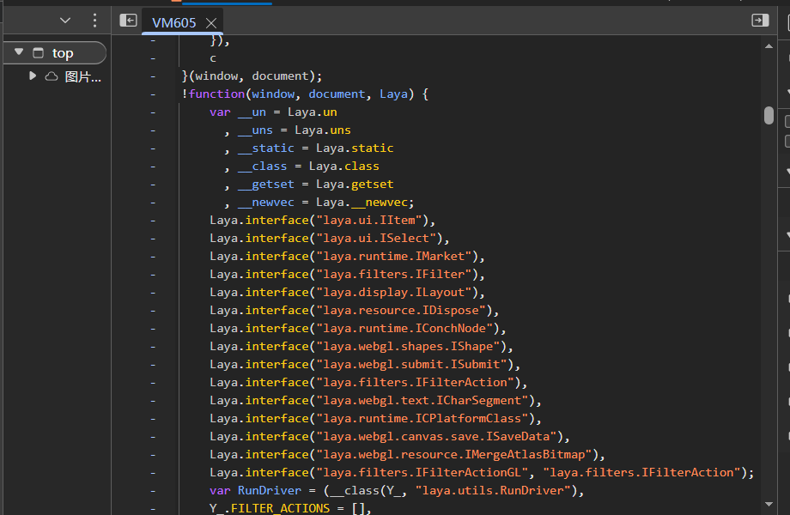Click the code editor scroll down arrow
Screen dimensions: 790x515
tap(769, 506)
